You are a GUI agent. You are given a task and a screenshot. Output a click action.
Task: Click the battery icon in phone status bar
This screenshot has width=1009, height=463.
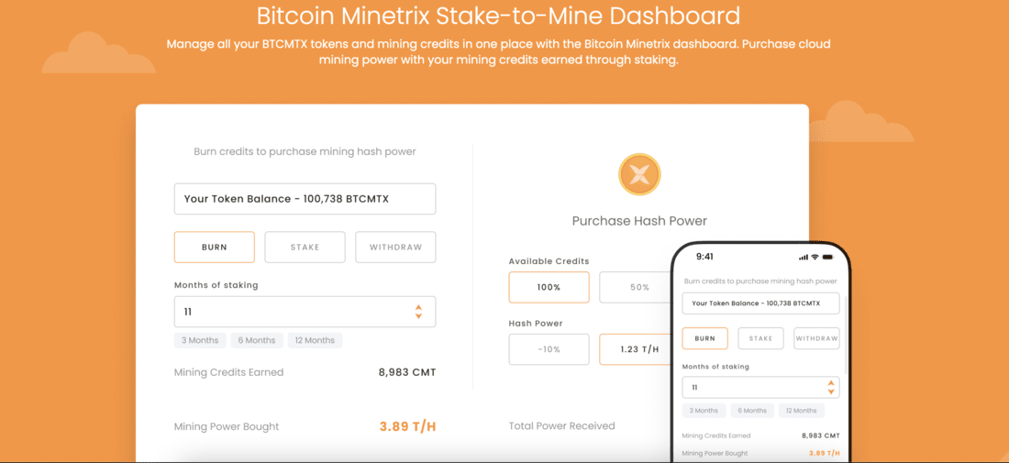coord(826,257)
